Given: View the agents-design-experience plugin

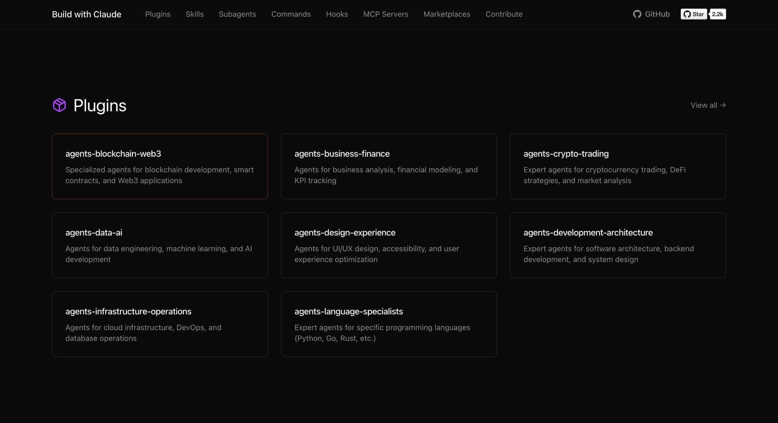Looking at the screenshot, I should click(x=389, y=245).
